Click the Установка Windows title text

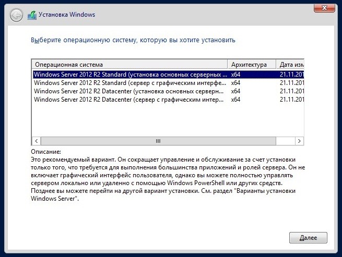point(67,15)
